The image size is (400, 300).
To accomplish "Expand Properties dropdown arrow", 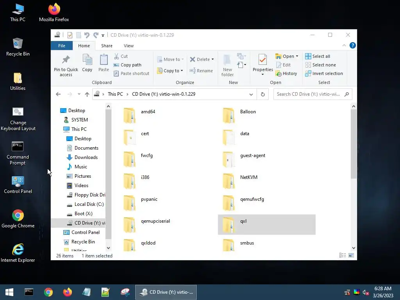I will click(x=262, y=75).
